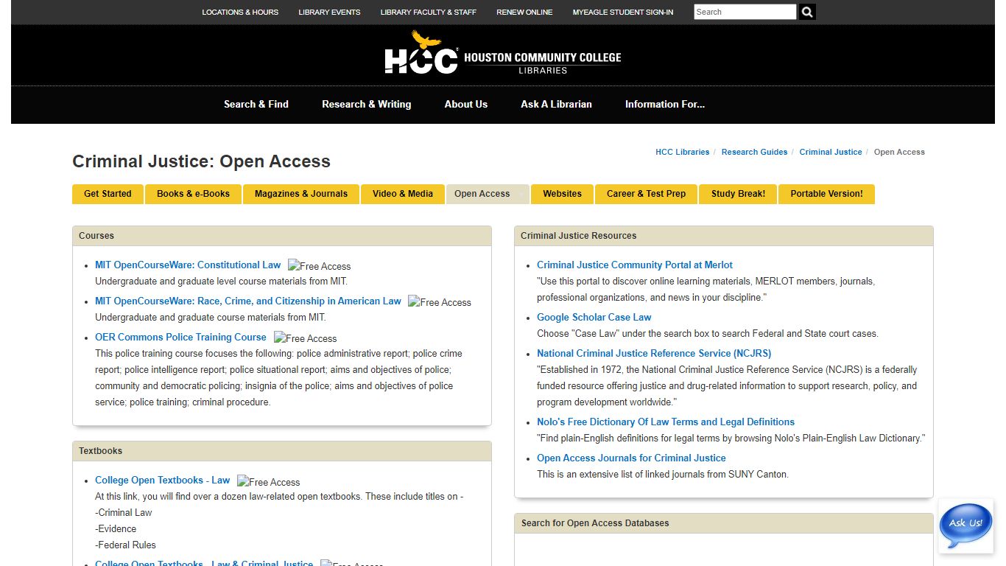
Task: Click 'Choose "Case Law" under the search box' text
Action: click(708, 333)
